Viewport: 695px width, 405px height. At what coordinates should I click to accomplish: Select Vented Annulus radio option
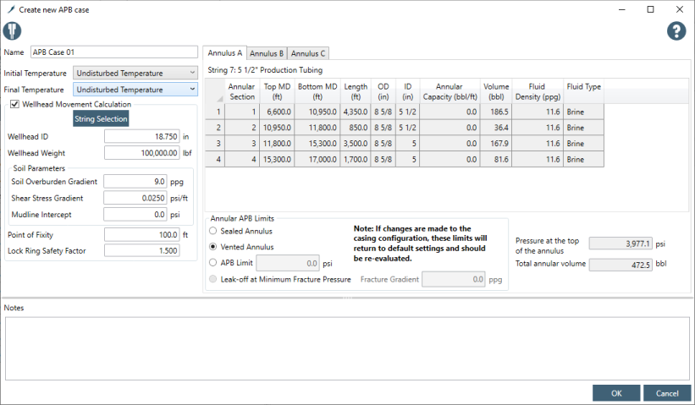click(213, 247)
